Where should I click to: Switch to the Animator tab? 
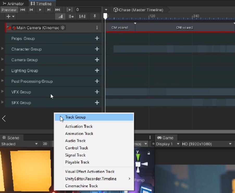point(13,4)
